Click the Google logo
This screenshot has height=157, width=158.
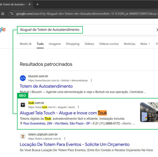click(x=3, y=29)
